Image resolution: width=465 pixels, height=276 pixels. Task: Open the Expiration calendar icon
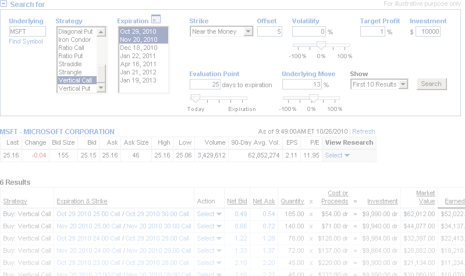pos(155,19)
